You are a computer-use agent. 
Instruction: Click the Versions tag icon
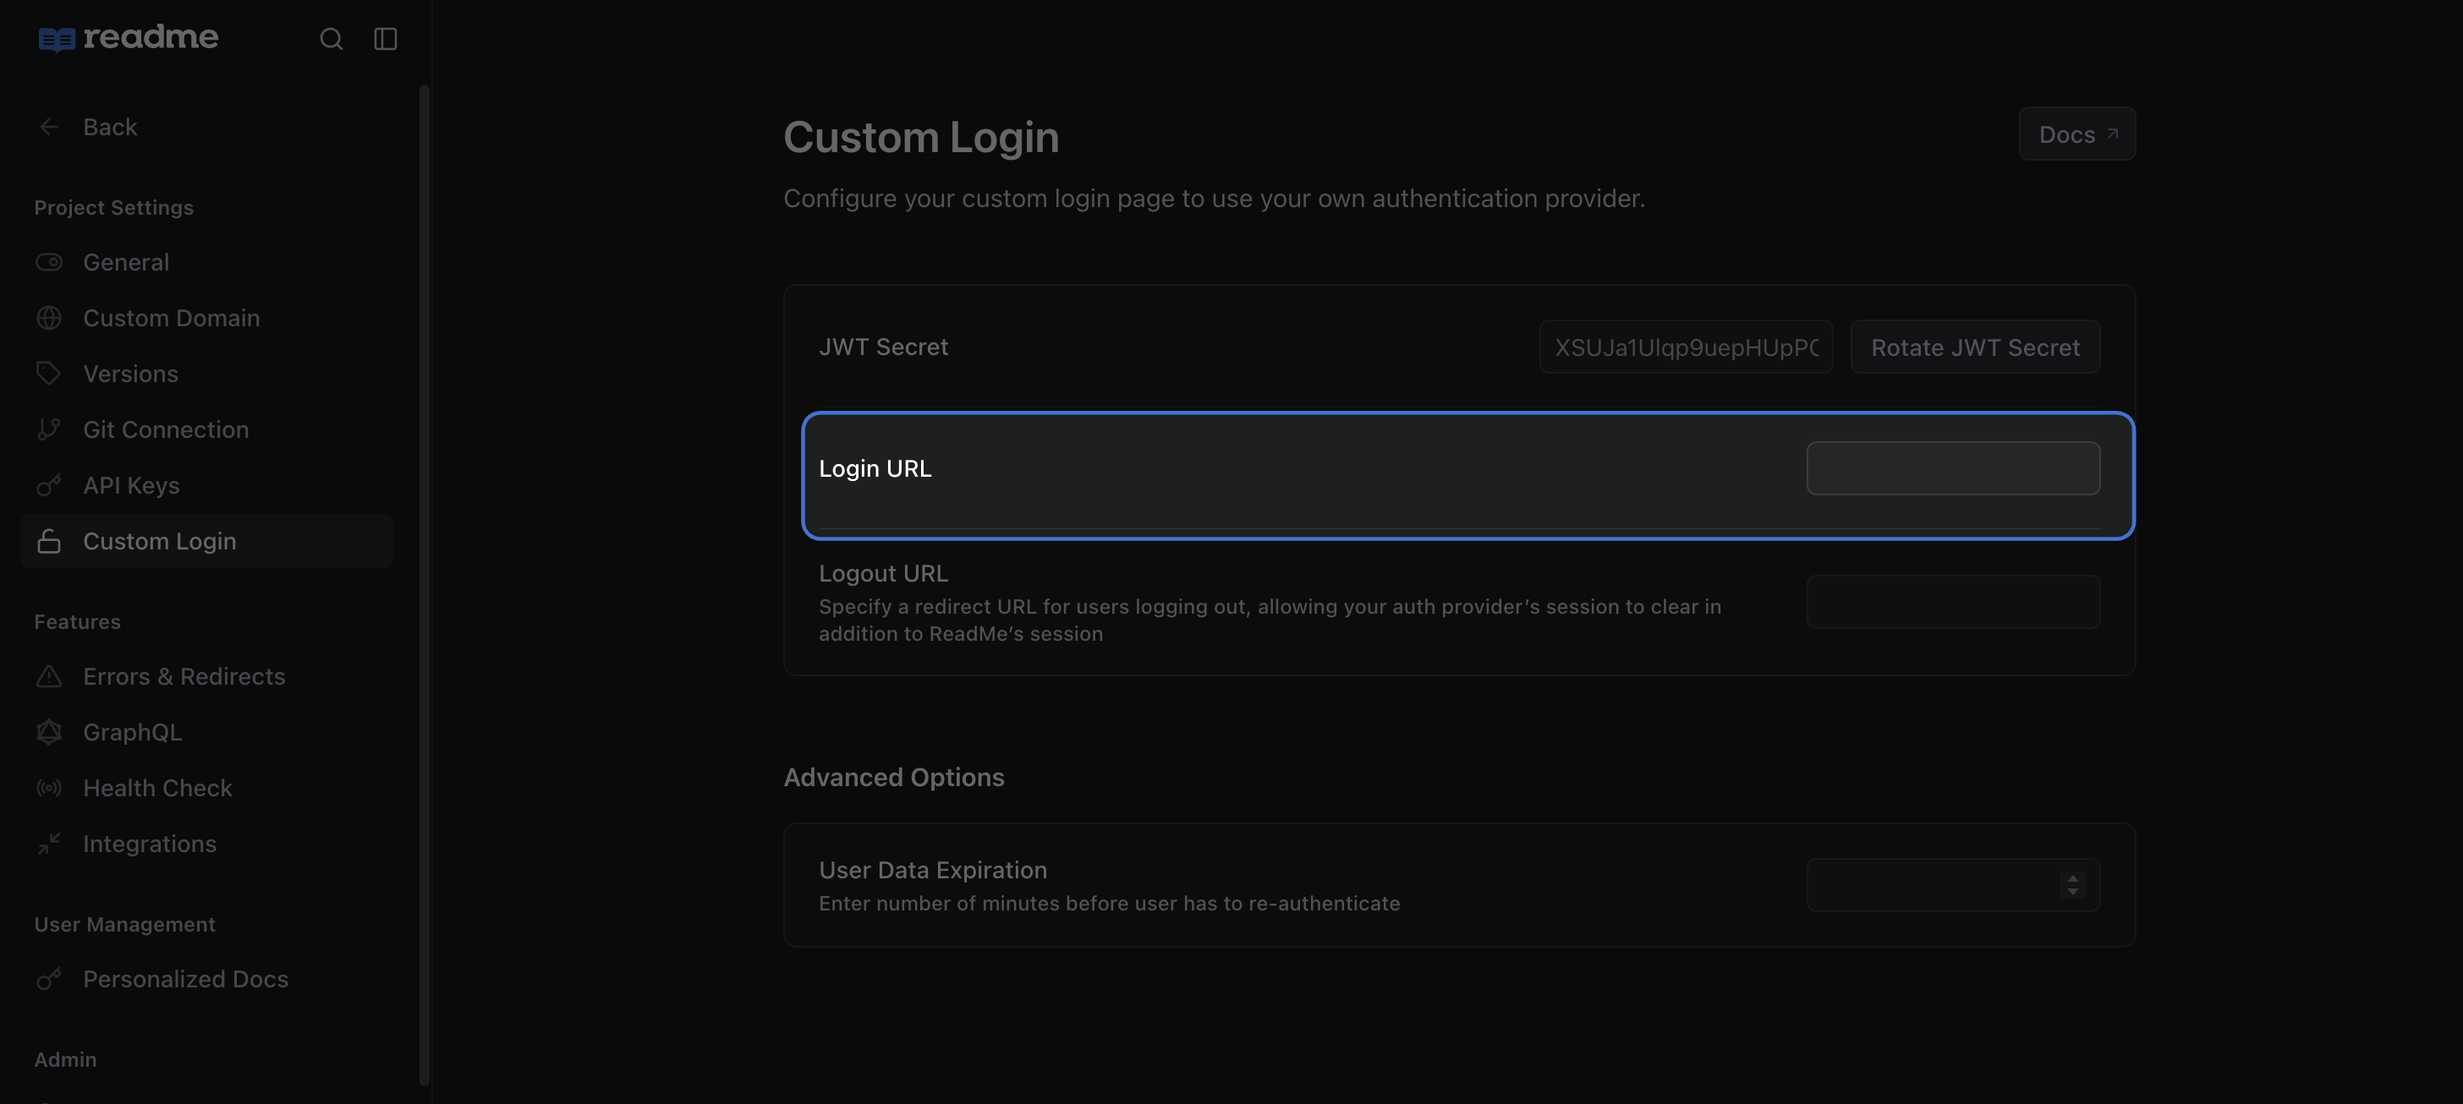point(49,374)
